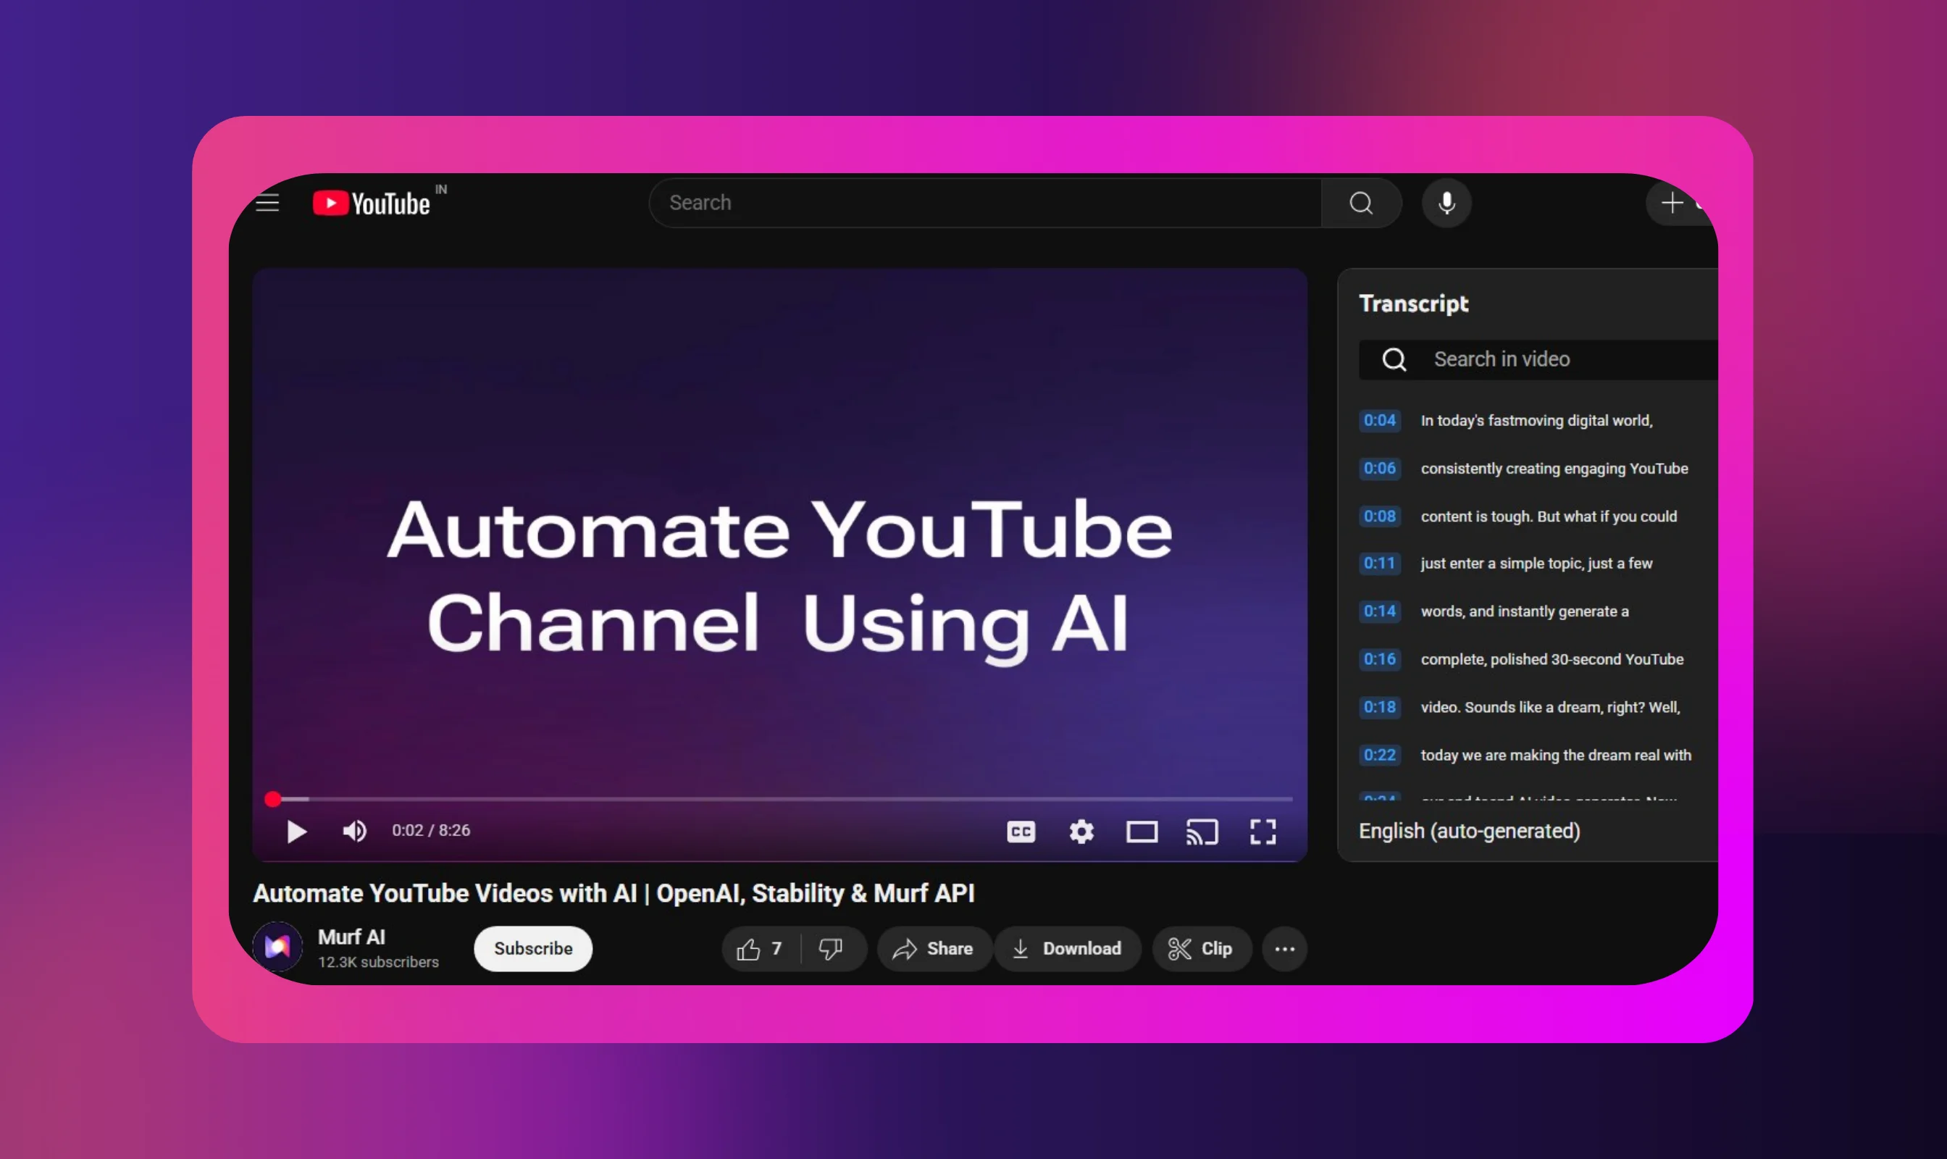Viewport: 1947px width, 1159px height.
Task: Open the hamburger guide menu
Action: (267, 203)
